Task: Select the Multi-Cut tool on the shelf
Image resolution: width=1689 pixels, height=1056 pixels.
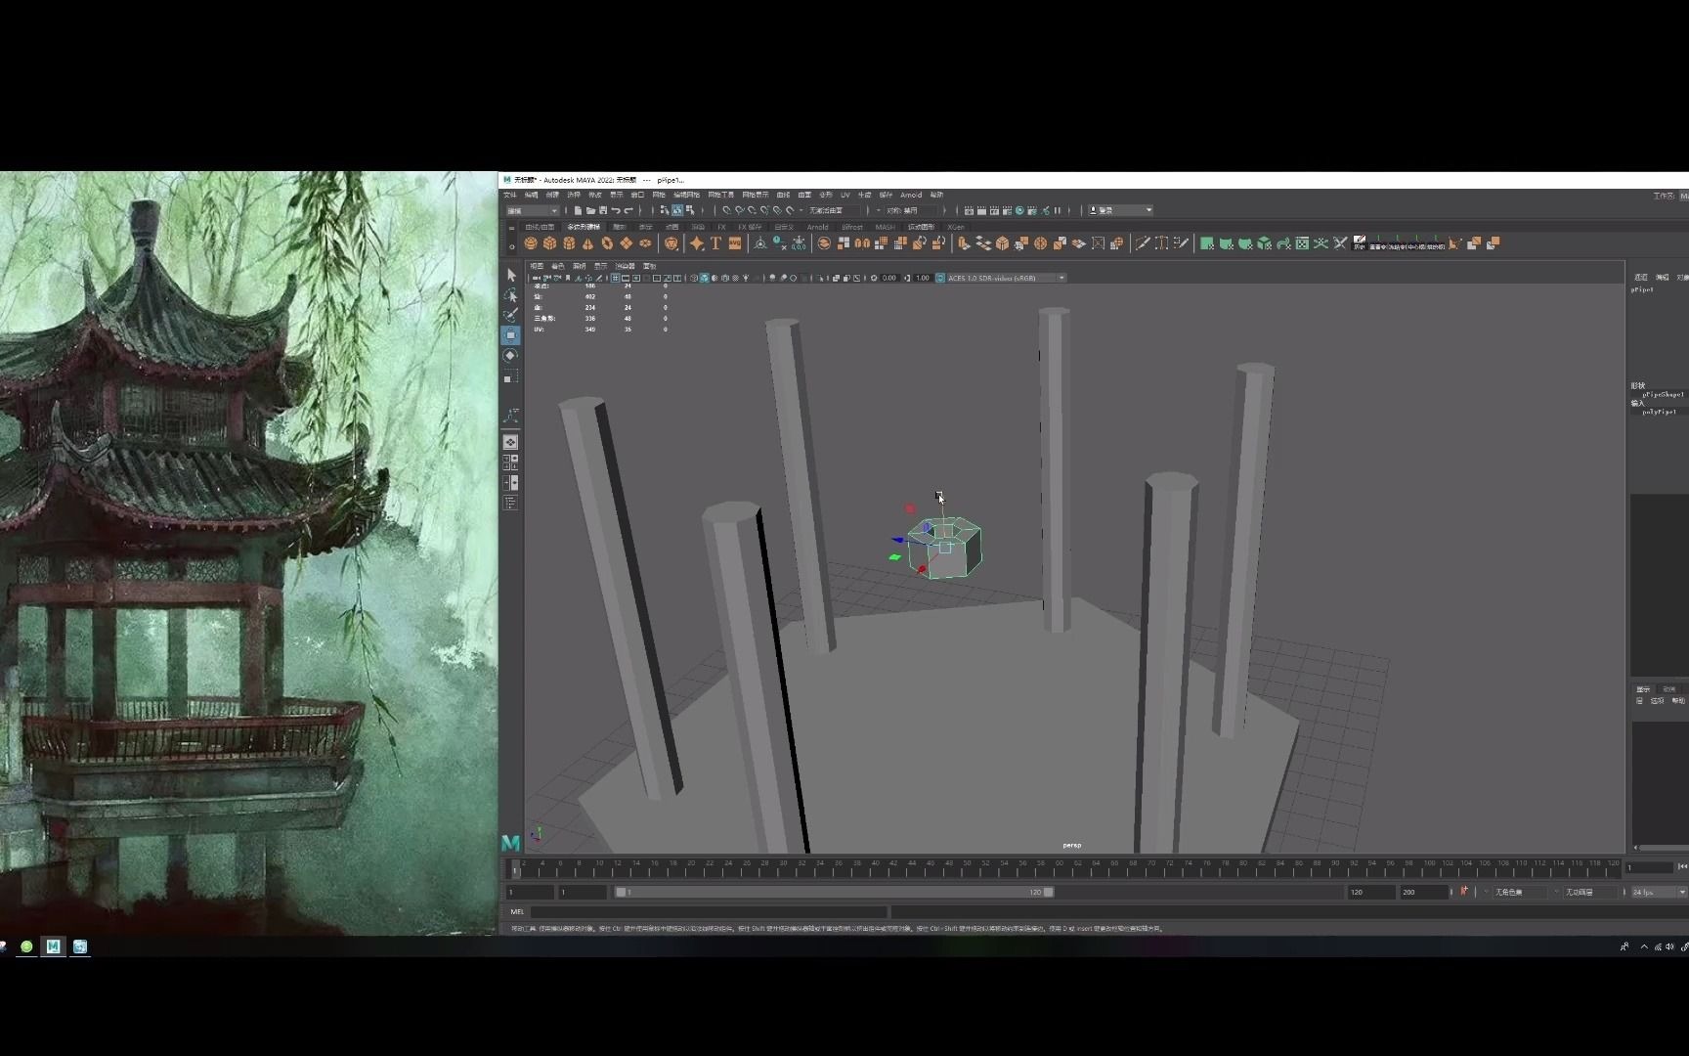Action: click(x=1143, y=242)
